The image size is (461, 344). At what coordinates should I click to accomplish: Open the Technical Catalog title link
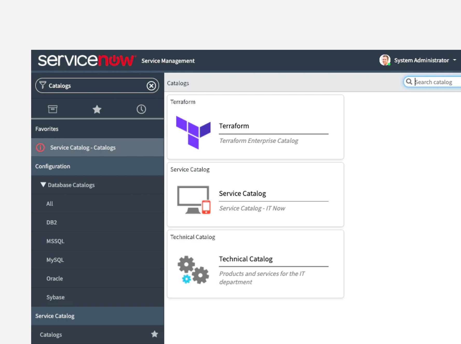point(246,259)
